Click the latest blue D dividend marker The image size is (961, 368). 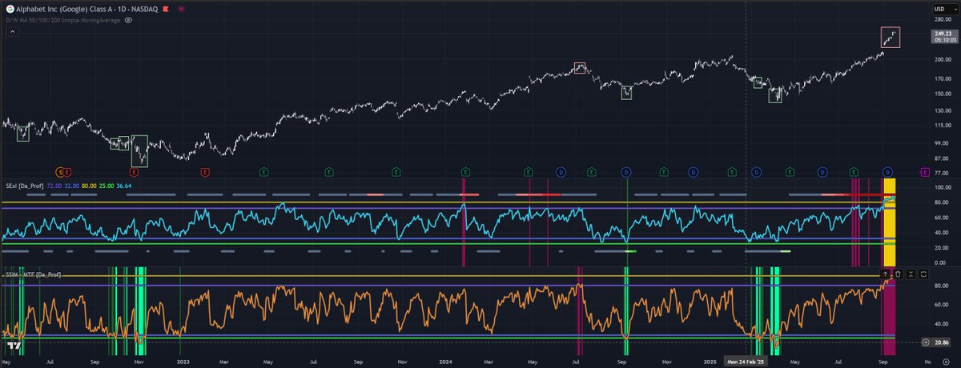[x=887, y=171]
